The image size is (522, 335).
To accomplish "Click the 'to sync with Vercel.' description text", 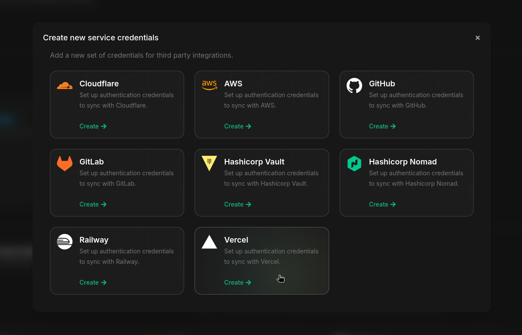I will 252,262.
